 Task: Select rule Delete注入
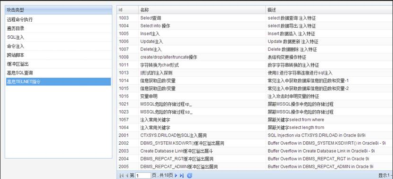coord(255,49)
